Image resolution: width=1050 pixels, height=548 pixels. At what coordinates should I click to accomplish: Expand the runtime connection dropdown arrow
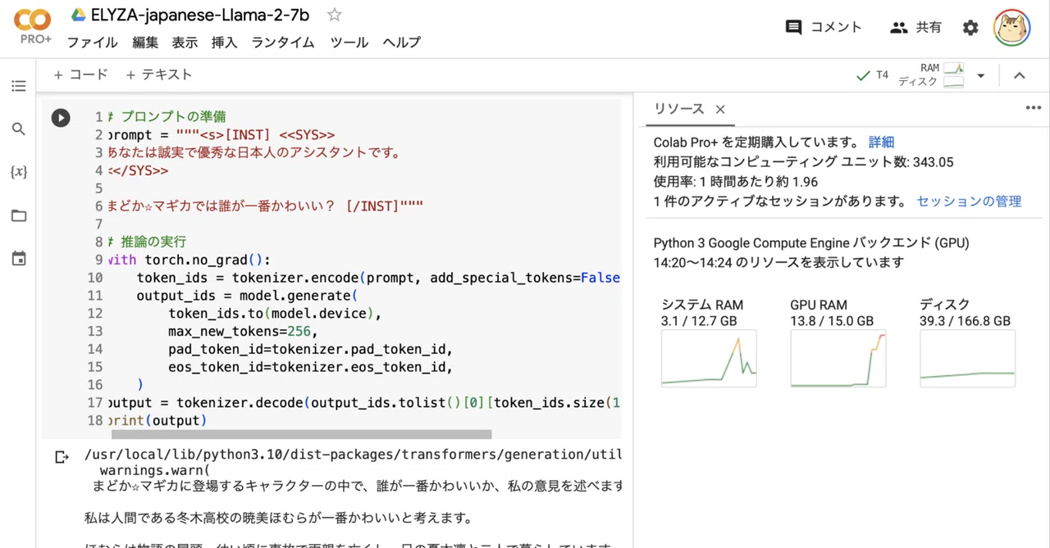[x=980, y=75]
